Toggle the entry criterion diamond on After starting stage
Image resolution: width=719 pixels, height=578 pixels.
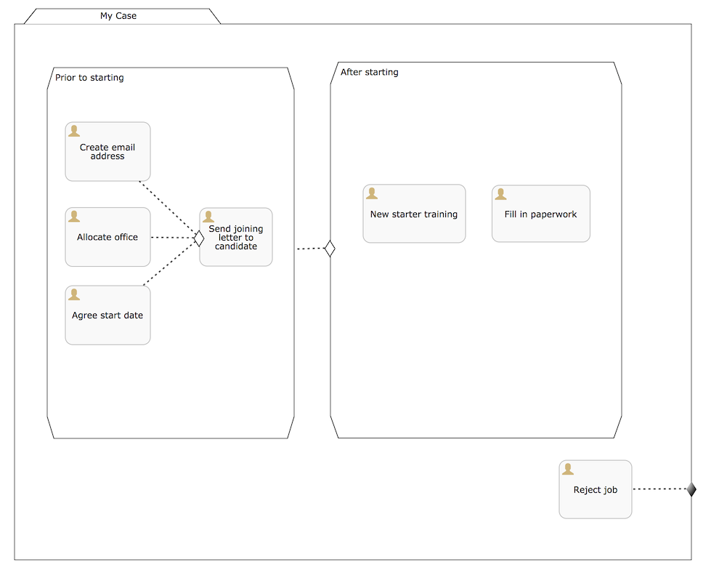(x=330, y=248)
